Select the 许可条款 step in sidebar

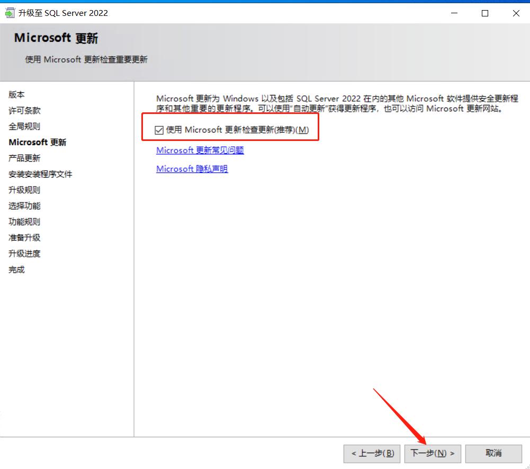tap(24, 110)
